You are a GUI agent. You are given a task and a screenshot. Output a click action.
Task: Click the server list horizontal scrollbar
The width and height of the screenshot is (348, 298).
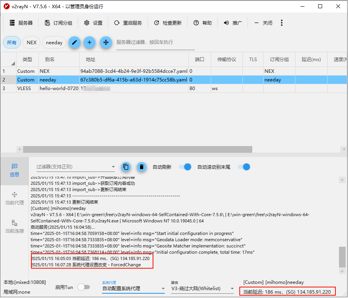pos(137,149)
